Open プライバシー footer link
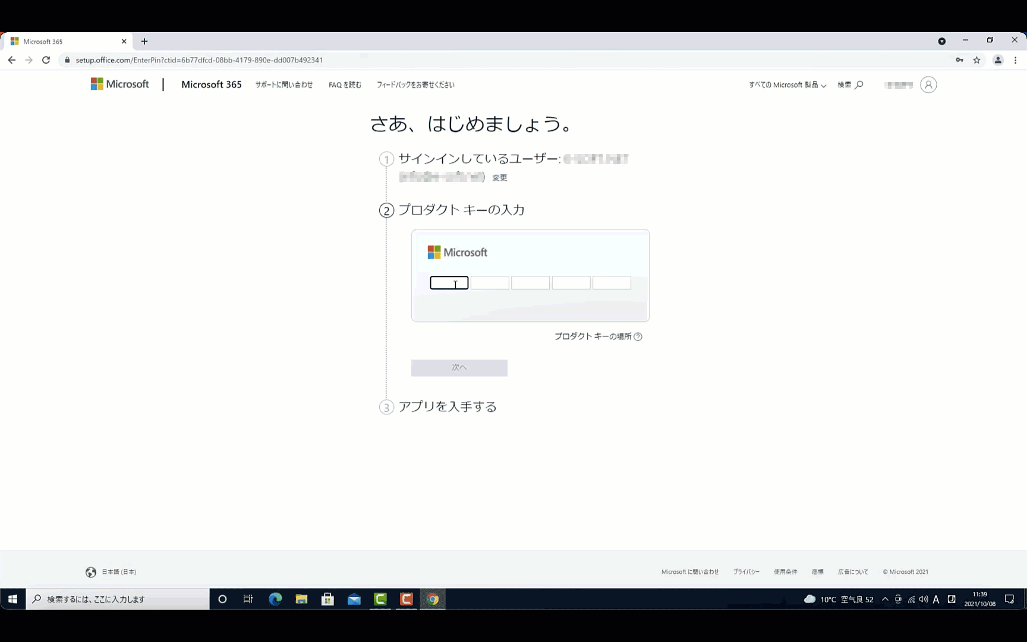The image size is (1027, 642). coord(746,572)
